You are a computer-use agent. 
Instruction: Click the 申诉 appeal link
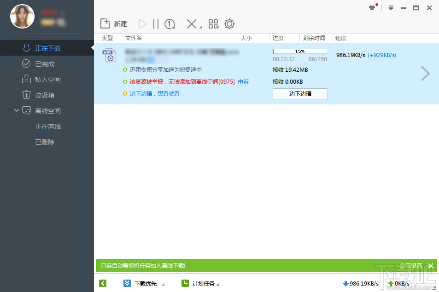pyautogui.click(x=243, y=81)
